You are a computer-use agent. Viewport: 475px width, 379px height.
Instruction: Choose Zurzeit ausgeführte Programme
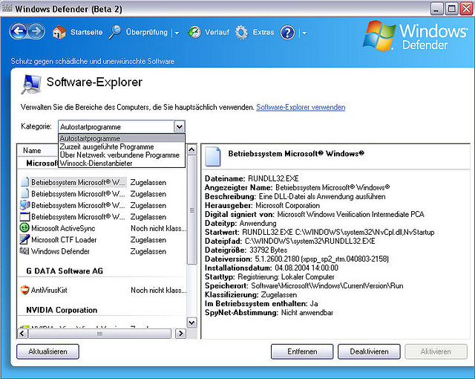tap(122, 146)
